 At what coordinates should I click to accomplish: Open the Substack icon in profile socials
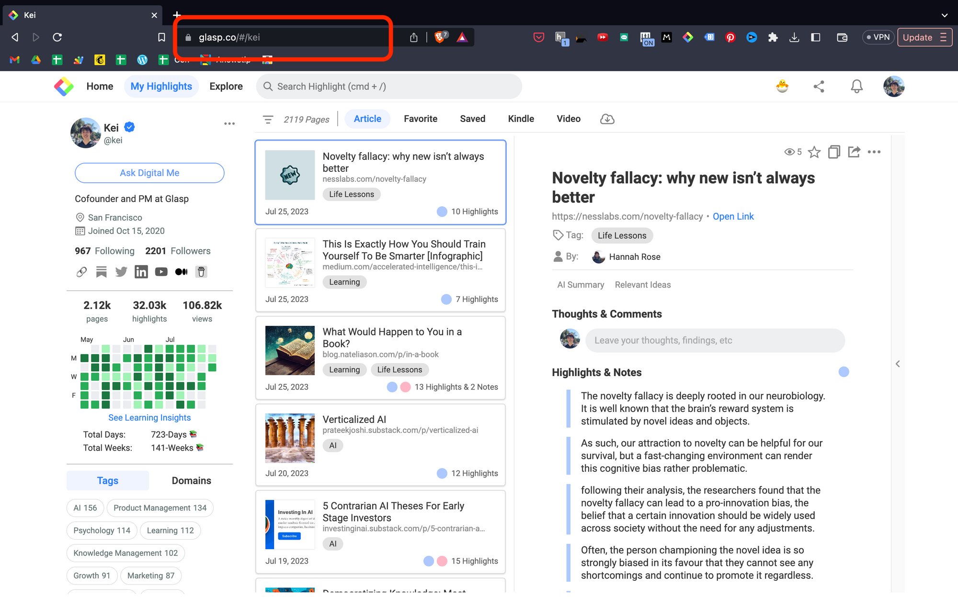pos(101,272)
